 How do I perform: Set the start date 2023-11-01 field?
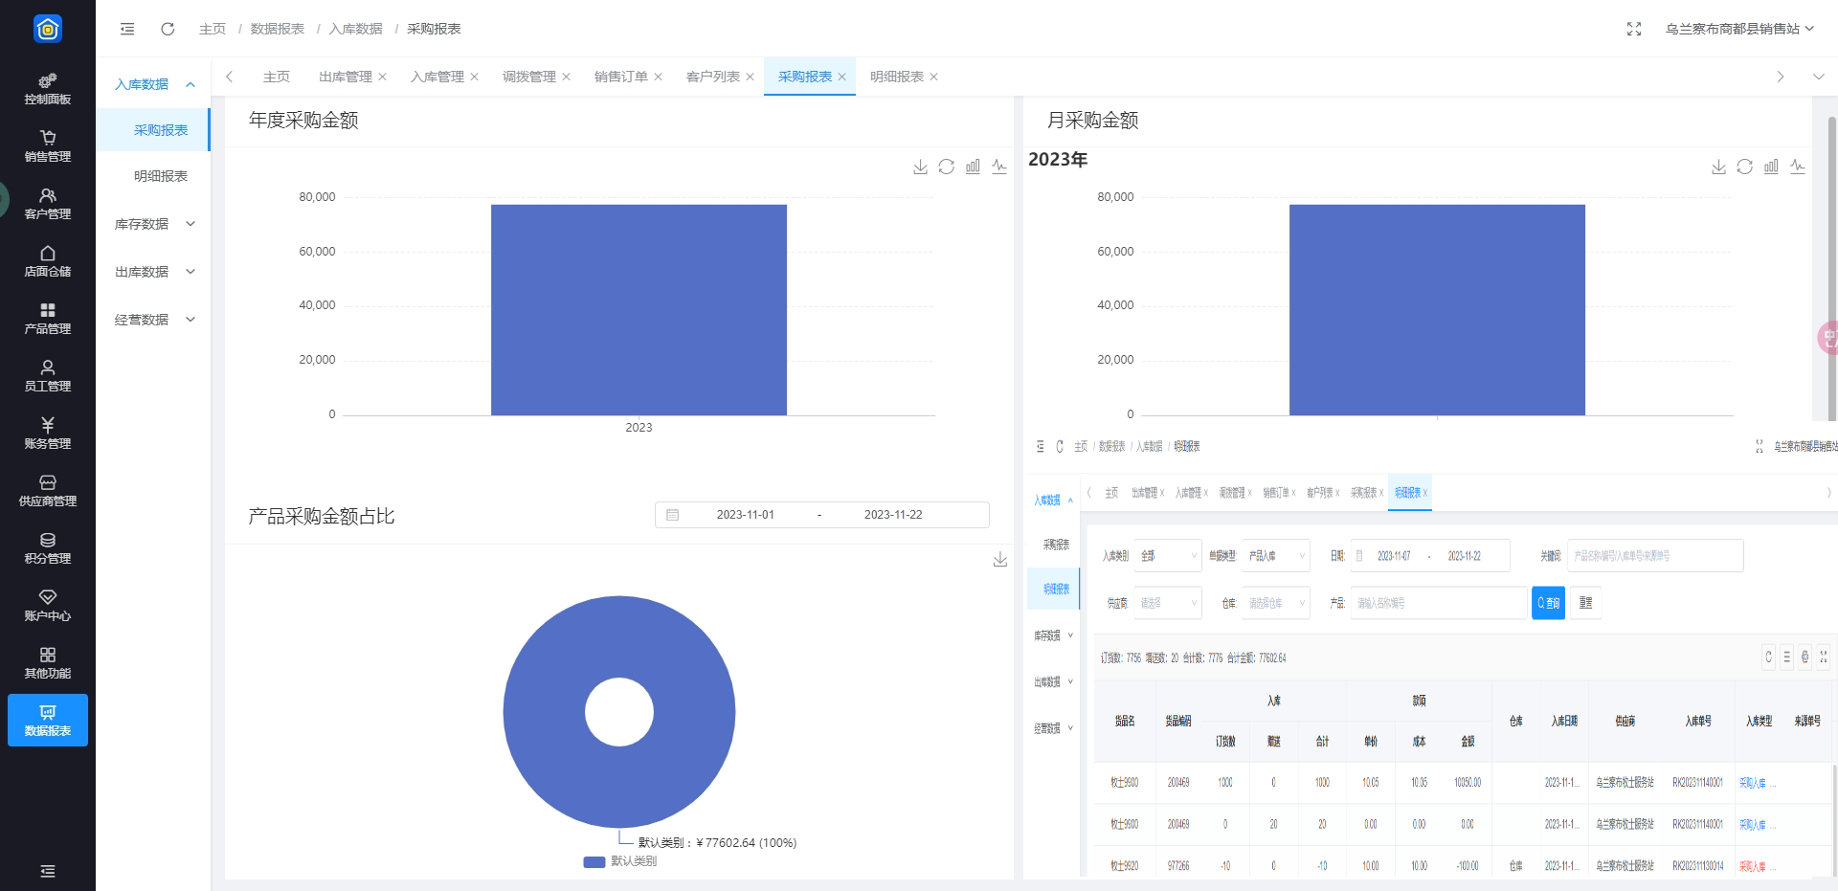pyautogui.click(x=745, y=515)
